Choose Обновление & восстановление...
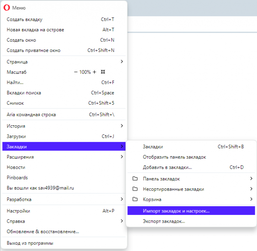The height and width of the screenshot is (251, 257). click(64, 232)
